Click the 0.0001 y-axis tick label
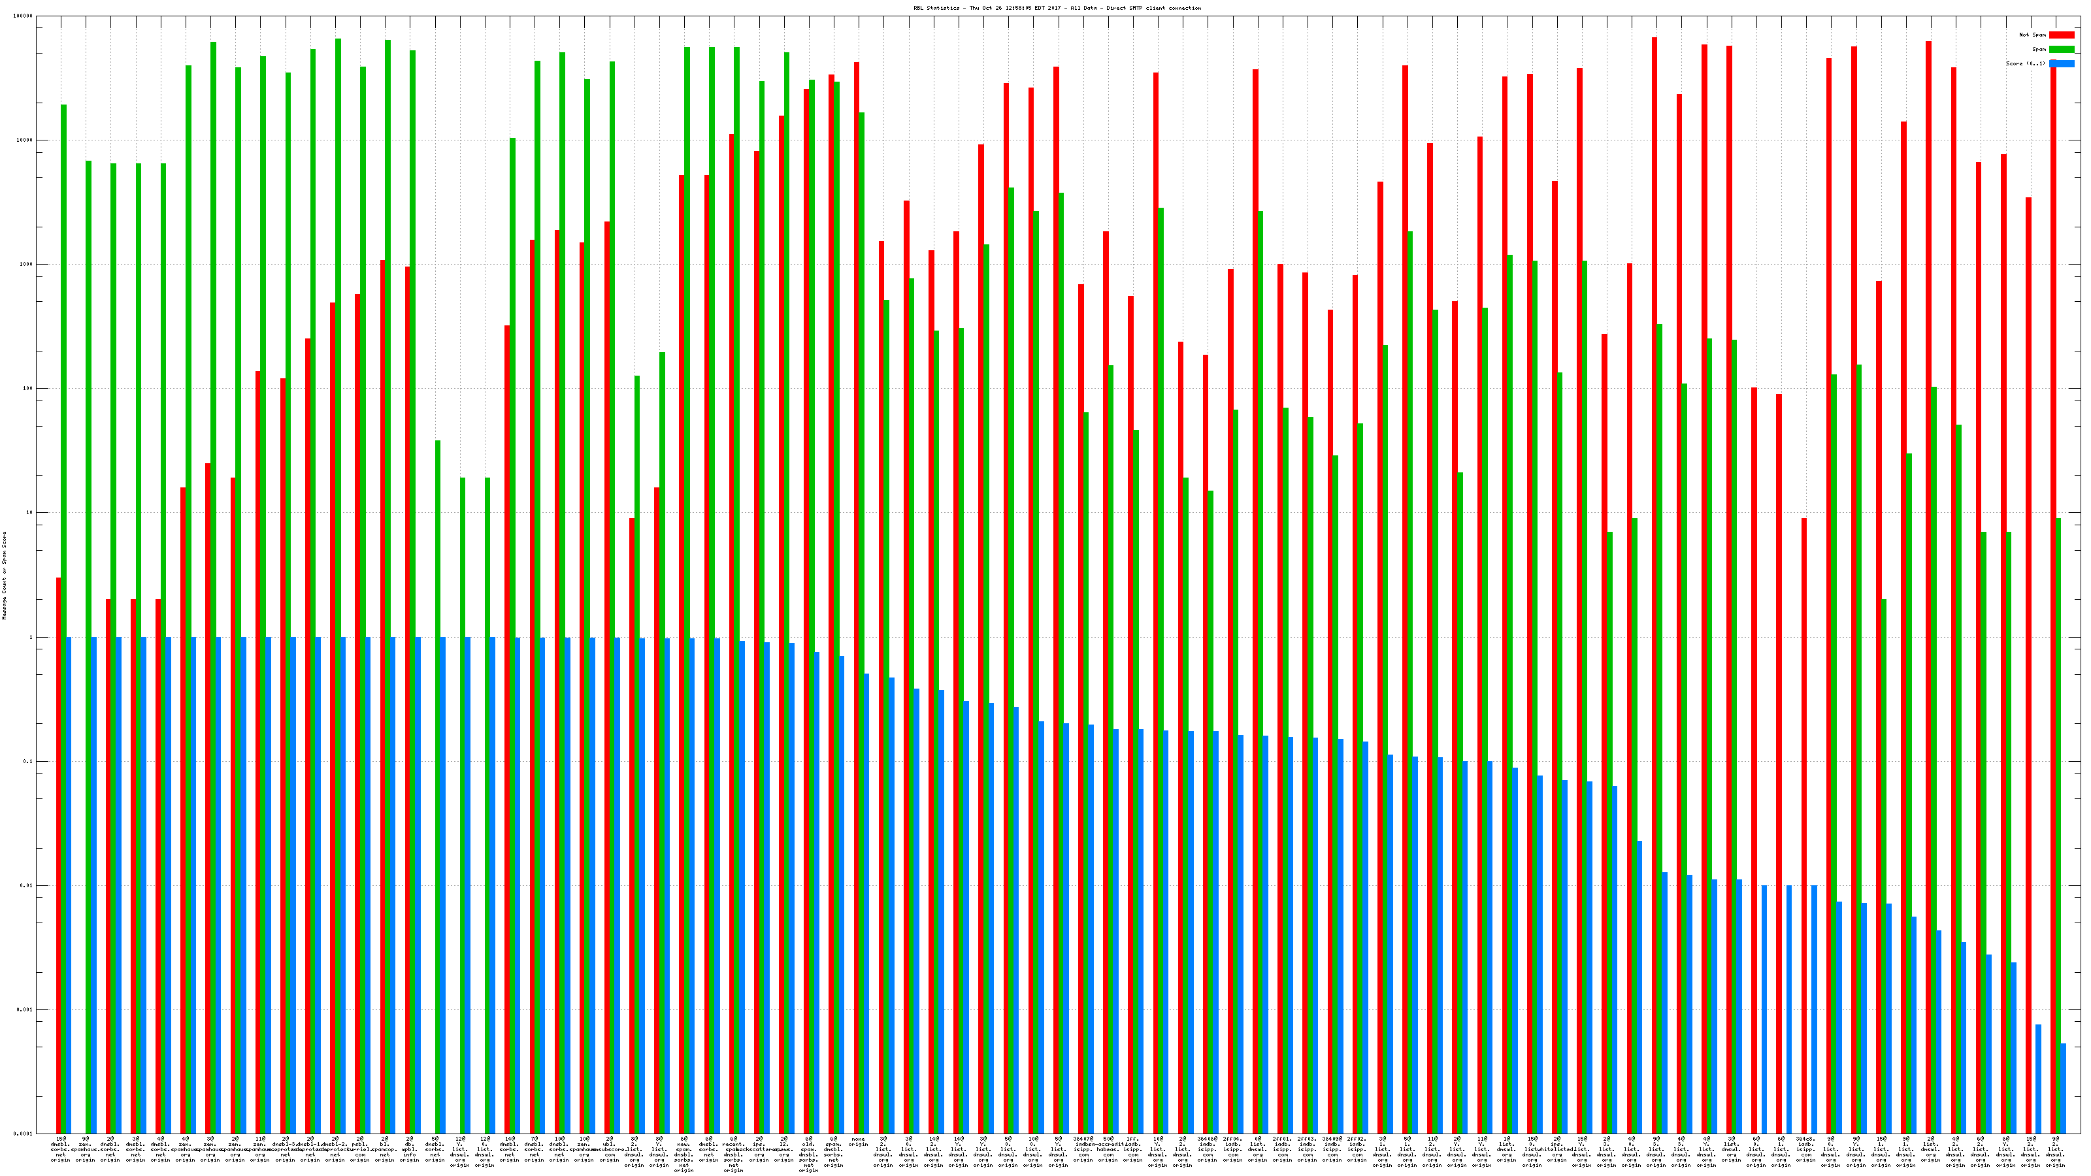This screenshot has height=1176, width=2091. pyautogui.click(x=24, y=1133)
